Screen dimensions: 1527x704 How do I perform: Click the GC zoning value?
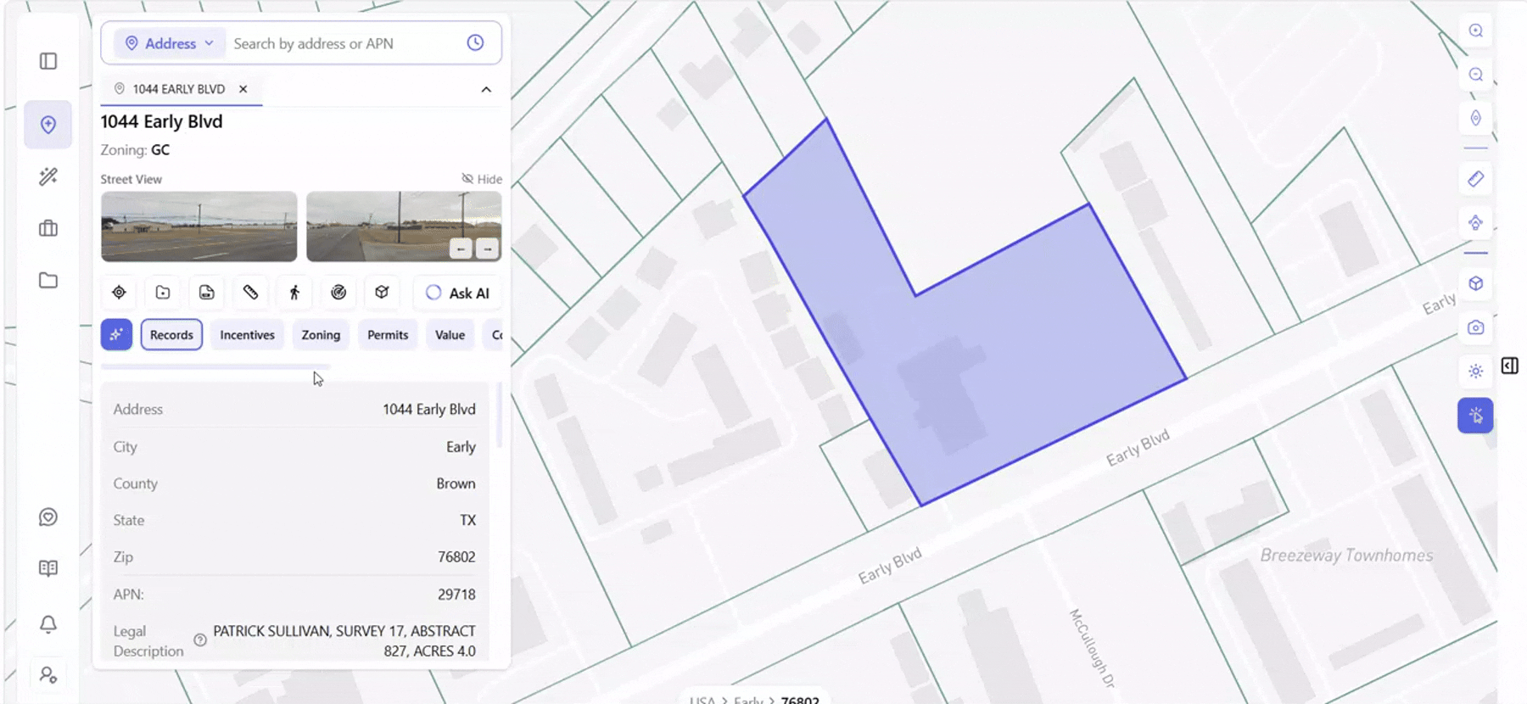point(160,150)
